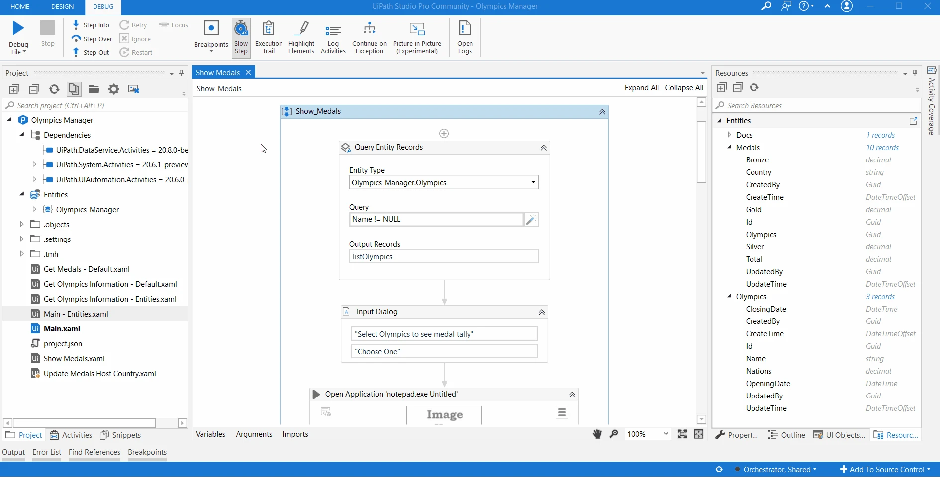Toggle Log Activities

point(333,37)
